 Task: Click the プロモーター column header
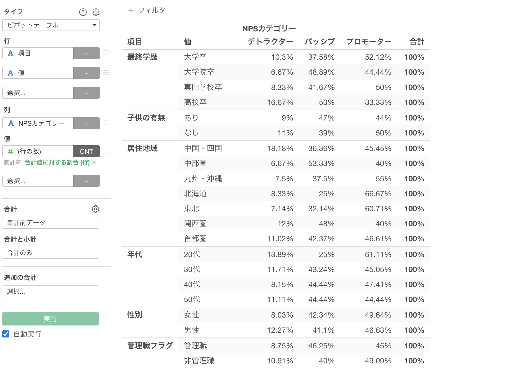(x=369, y=42)
